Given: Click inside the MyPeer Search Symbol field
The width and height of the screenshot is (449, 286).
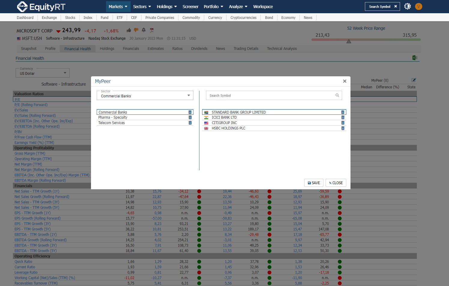Looking at the screenshot, I should [274, 95].
